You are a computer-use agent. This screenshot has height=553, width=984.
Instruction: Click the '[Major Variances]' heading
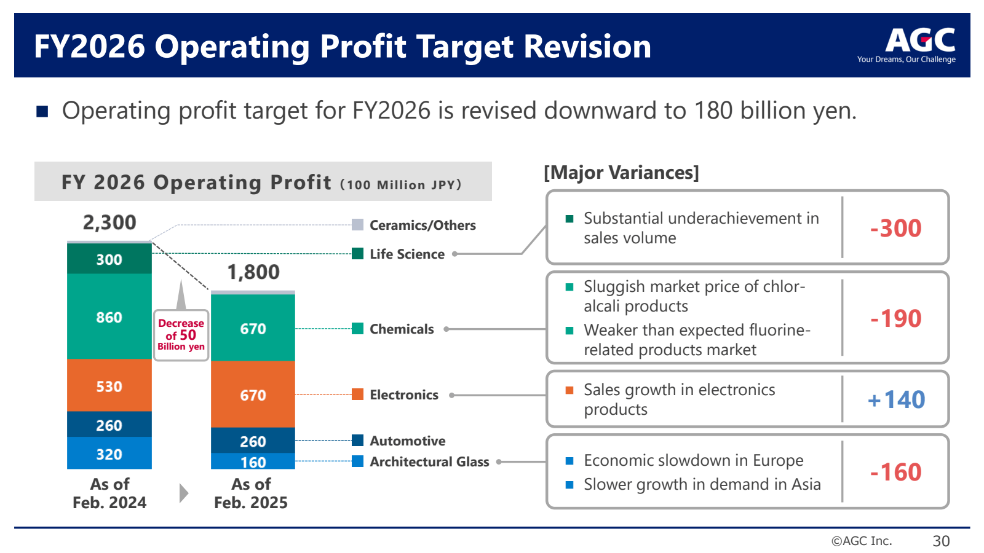coord(621,173)
